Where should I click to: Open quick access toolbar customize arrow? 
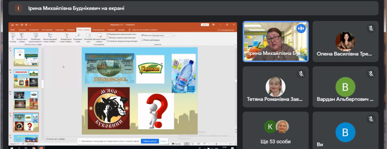tap(30, 25)
